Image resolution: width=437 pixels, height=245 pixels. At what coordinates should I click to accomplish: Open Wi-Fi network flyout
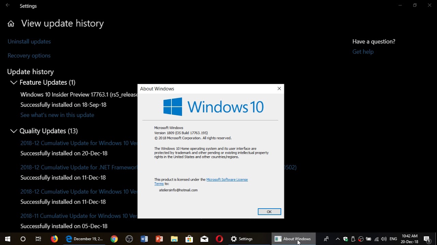tap(376, 239)
